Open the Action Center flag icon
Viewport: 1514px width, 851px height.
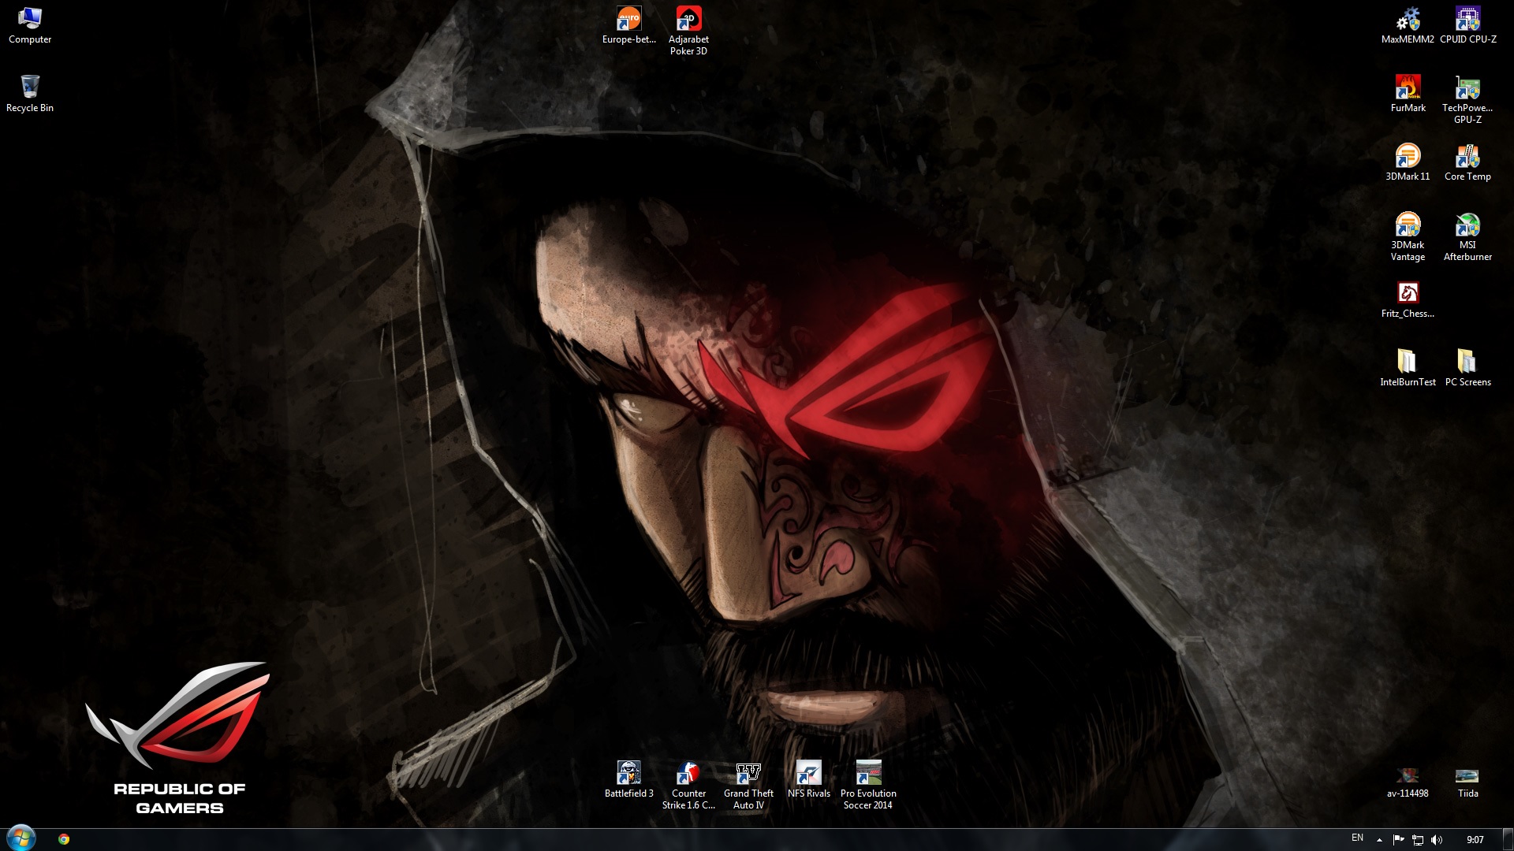coord(1398,840)
